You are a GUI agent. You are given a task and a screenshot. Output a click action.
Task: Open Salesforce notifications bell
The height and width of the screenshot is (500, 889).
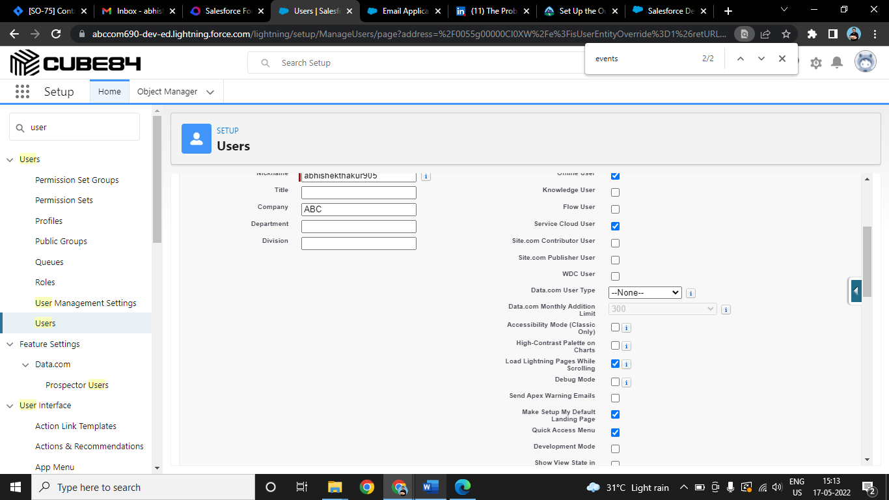point(838,62)
